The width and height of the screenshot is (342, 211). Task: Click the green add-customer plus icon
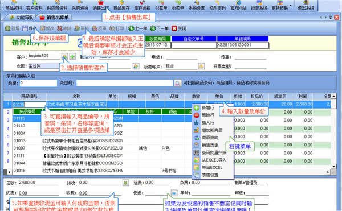pos(72,56)
